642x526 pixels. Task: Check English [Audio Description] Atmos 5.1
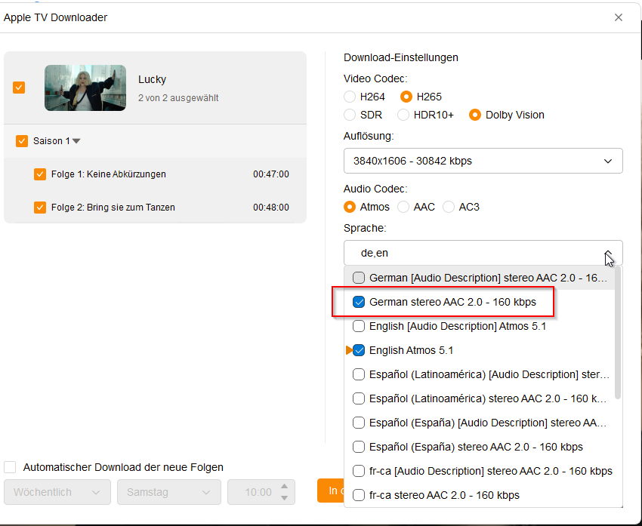coord(359,326)
